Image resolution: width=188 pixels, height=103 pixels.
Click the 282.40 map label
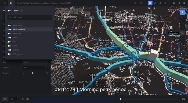pos(136,72)
